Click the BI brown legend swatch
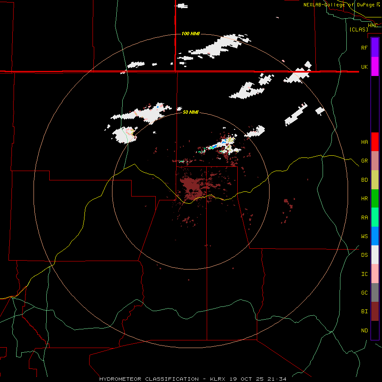382x382 pixels. 375,312
